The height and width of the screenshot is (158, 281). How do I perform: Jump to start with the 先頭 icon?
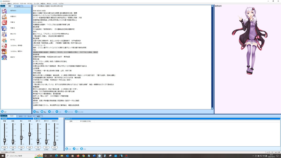pyautogui.click(x=49, y=111)
